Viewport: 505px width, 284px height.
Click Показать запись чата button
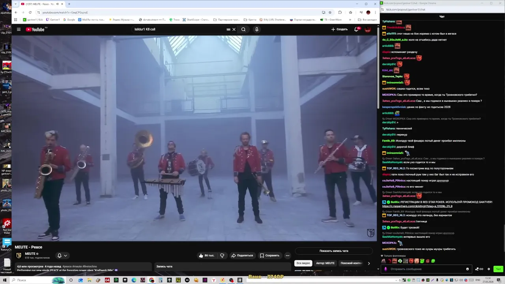(x=334, y=251)
